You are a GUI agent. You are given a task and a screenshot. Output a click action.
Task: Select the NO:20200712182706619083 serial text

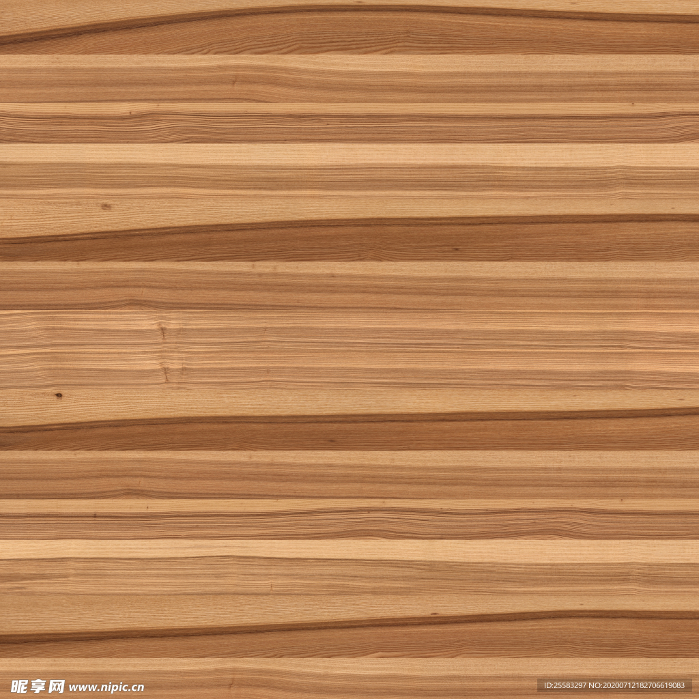tap(638, 685)
